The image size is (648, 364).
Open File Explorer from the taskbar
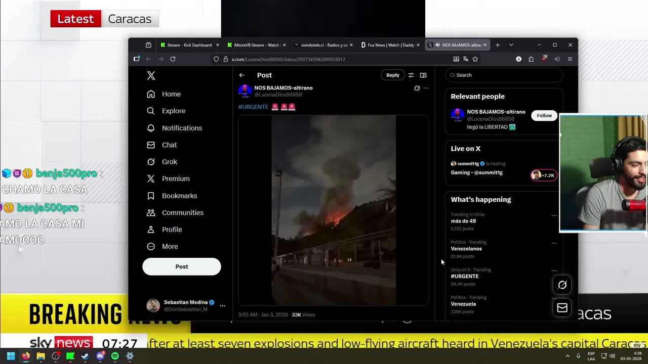40,356
